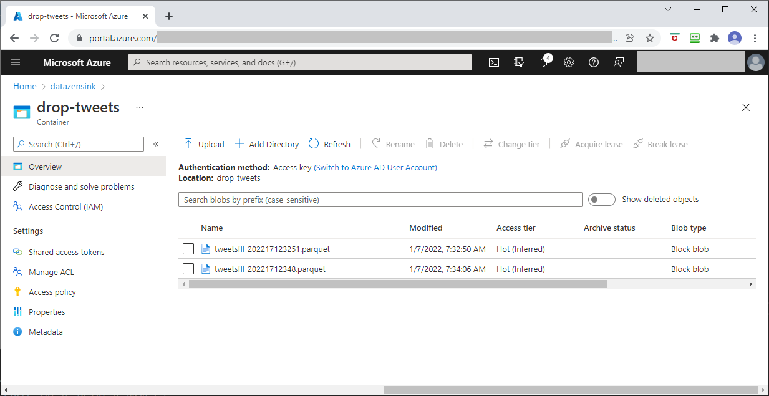Open the Feedback icon in top bar
769x396 pixels.
pyautogui.click(x=619, y=62)
